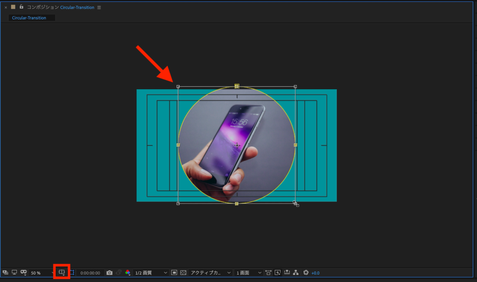This screenshot has width=477, height=282.
Task: Open the composition flowchart icon
Action: pyautogui.click(x=296, y=273)
